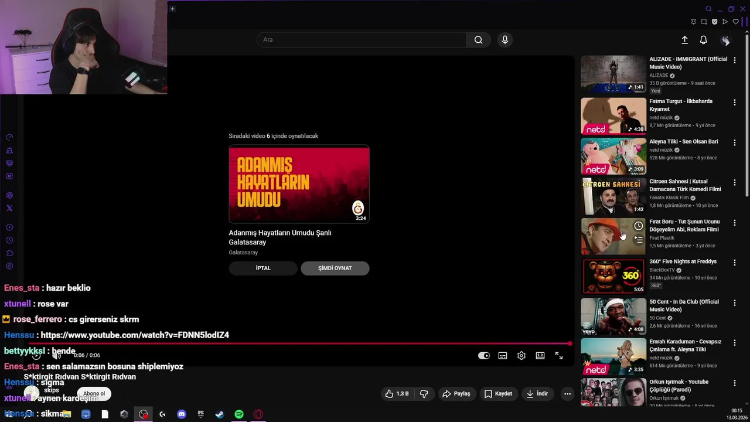
Task: Open Opera ad-blocker shield icon
Action: coord(714,22)
